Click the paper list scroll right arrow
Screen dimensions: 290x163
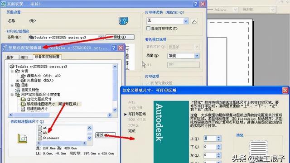[85, 143]
